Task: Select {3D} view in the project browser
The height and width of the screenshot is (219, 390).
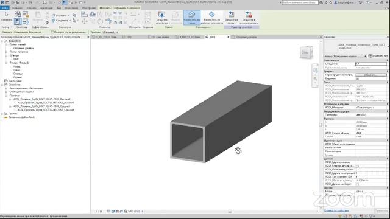Action: click(16, 60)
